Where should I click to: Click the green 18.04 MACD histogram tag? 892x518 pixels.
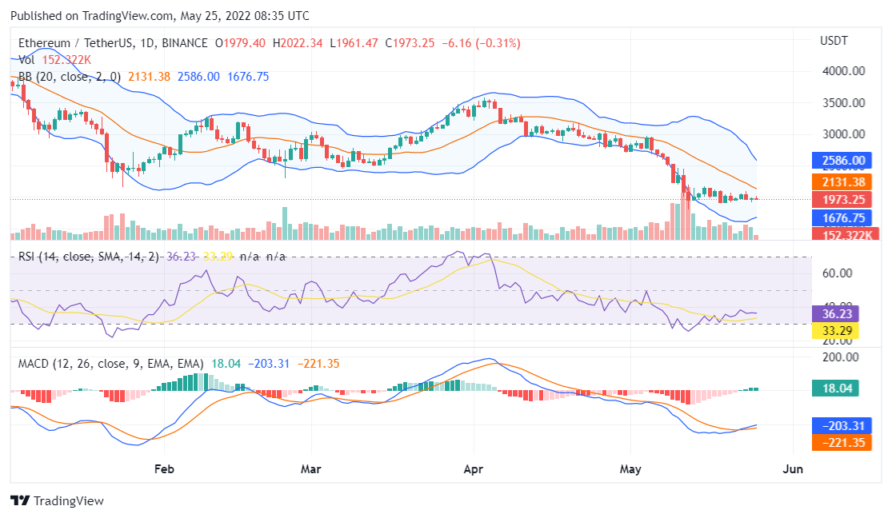click(835, 388)
